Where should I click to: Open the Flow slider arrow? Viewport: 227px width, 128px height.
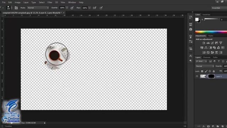pyautogui.click(x=90, y=8)
